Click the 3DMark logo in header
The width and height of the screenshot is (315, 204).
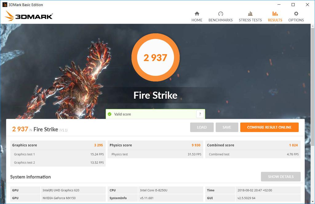pos(29,16)
